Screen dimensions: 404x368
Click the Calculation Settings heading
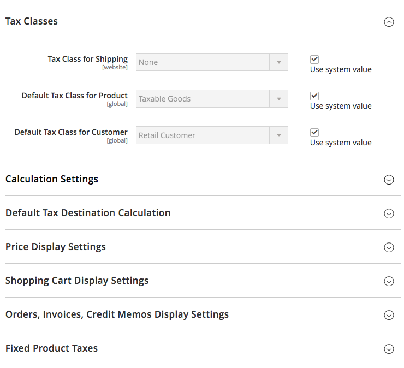(52, 179)
